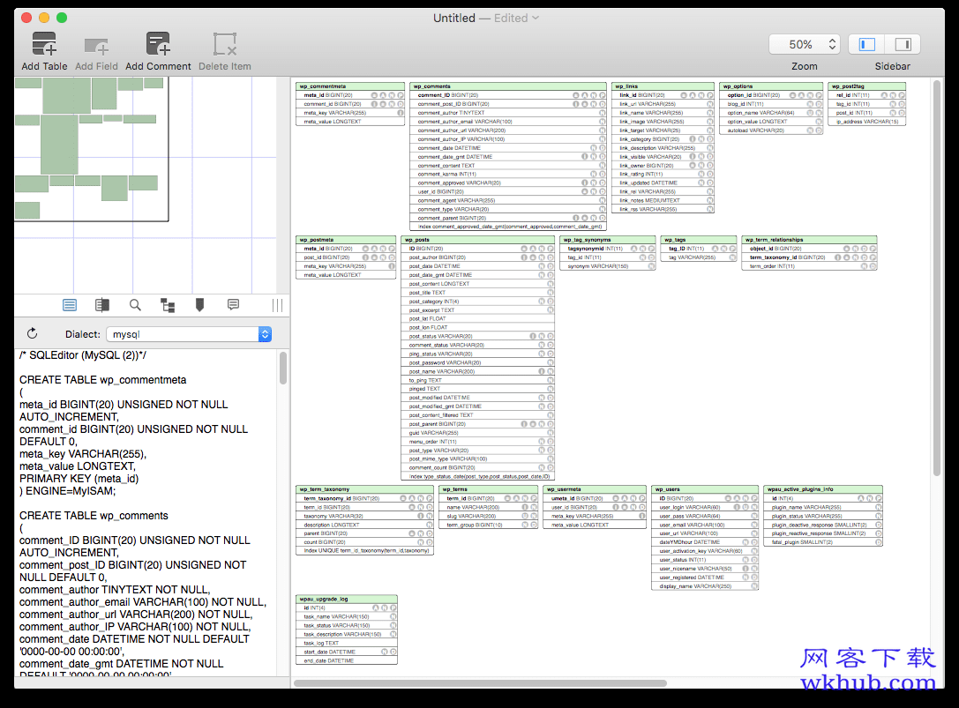Screen dimensions: 959x708
Task: Click the Add Field toolbar icon
Action: click(x=96, y=46)
